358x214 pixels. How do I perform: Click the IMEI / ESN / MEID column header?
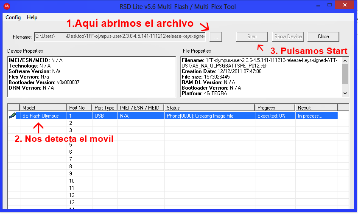point(141,108)
